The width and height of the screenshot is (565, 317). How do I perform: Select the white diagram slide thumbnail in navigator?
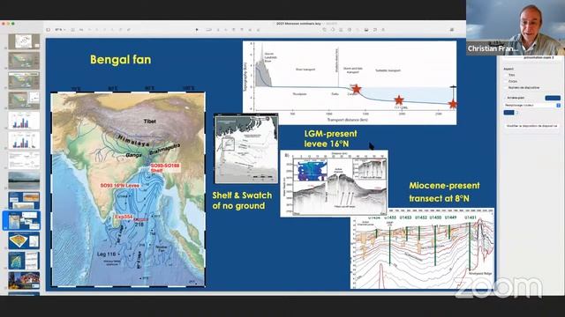pyautogui.click(x=24, y=41)
